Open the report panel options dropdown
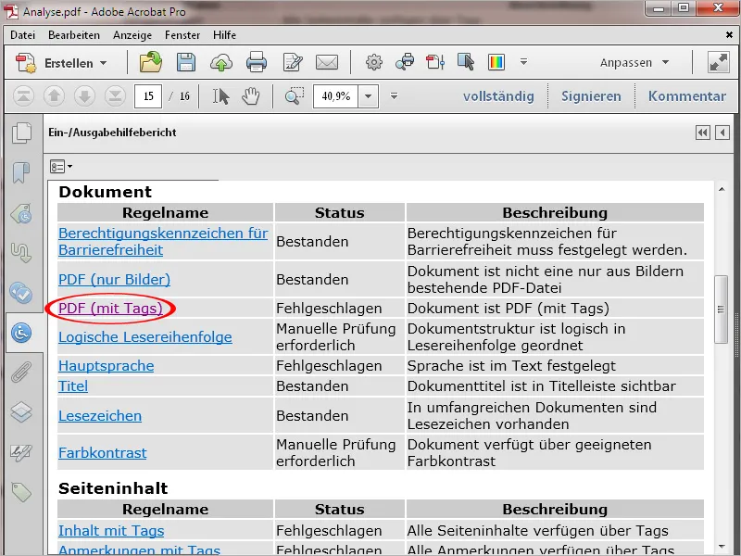This screenshot has height=556, width=741. click(x=61, y=167)
